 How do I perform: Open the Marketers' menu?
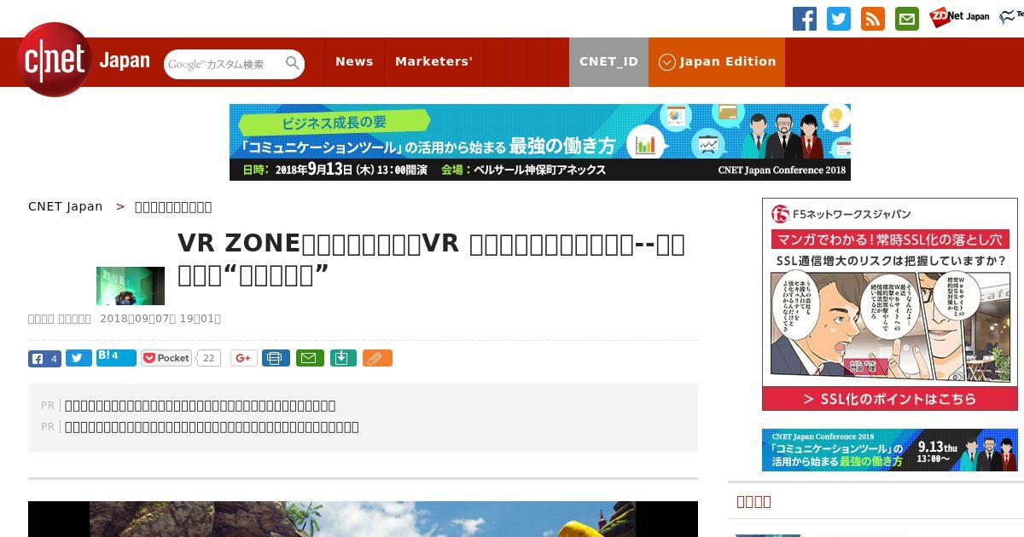433,61
